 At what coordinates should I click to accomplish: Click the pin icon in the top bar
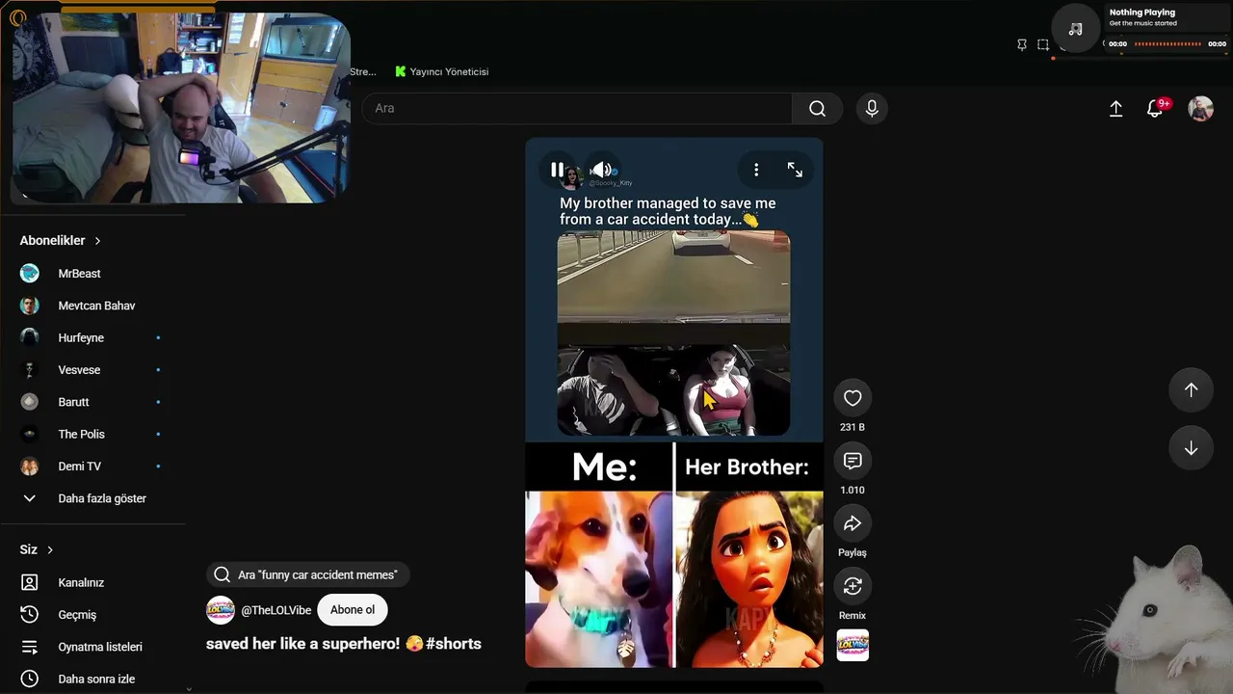click(x=1022, y=44)
